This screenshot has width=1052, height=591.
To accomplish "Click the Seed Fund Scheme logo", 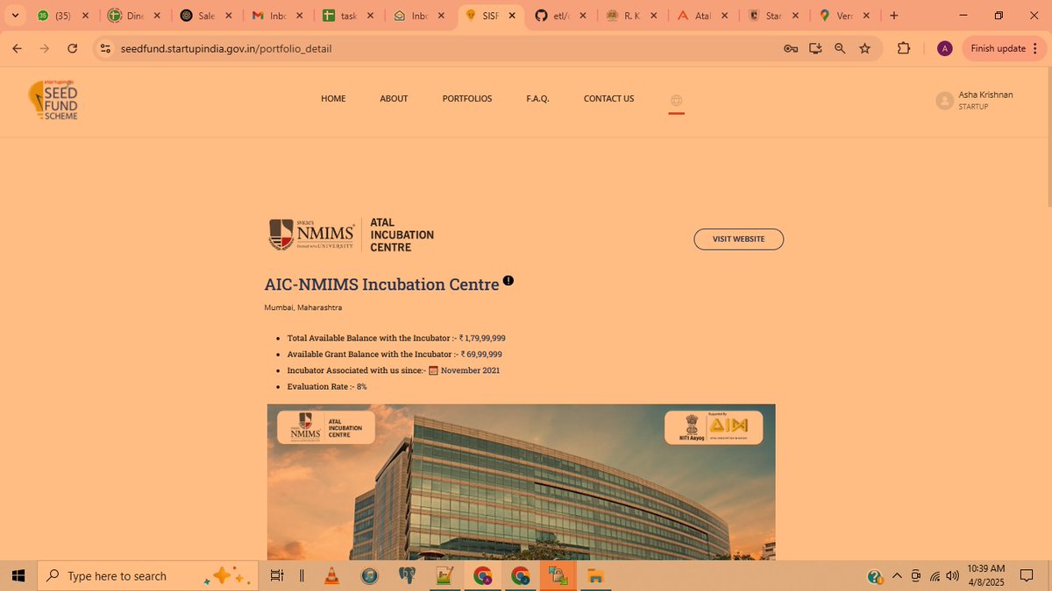I will (53, 100).
